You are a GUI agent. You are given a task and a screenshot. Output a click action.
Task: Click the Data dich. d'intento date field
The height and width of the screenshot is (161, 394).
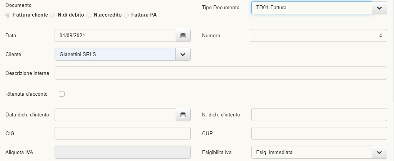tap(115, 115)
